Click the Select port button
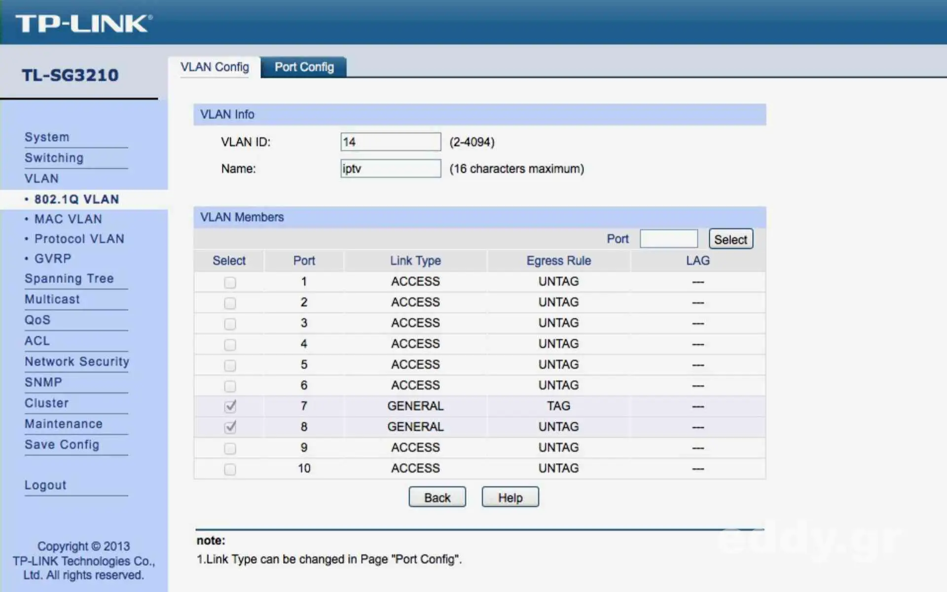This screenshot has height=592, width=947. 730,239
